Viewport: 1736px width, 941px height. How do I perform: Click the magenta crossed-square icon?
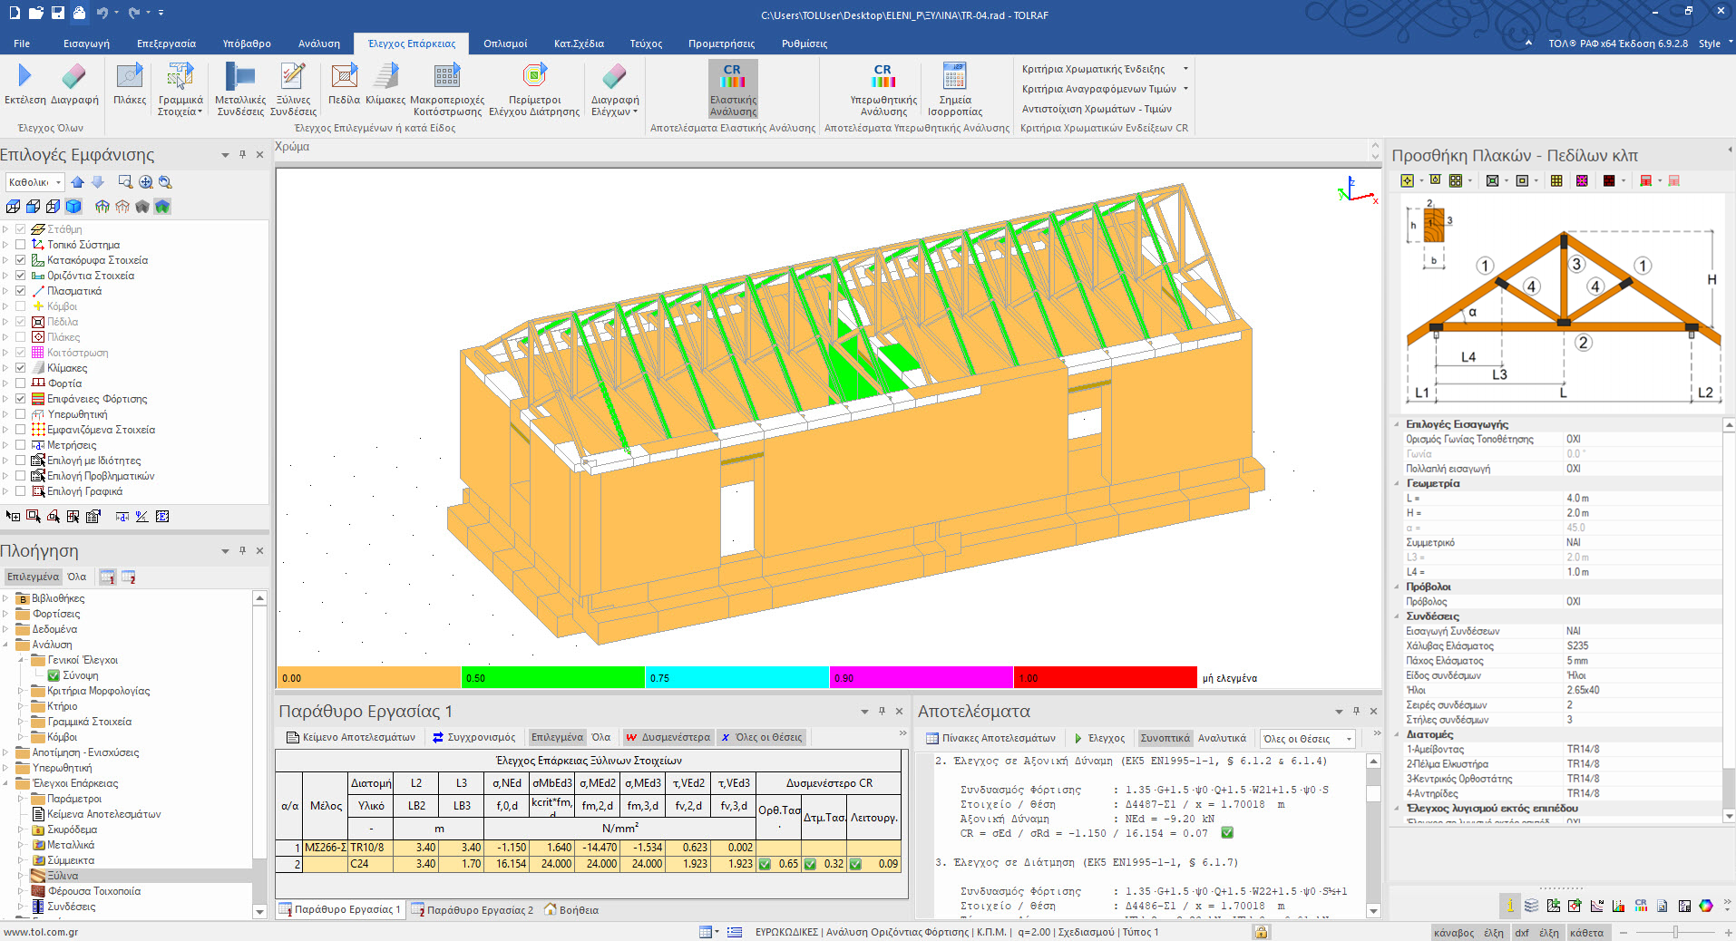click(x=1582, y=180)
